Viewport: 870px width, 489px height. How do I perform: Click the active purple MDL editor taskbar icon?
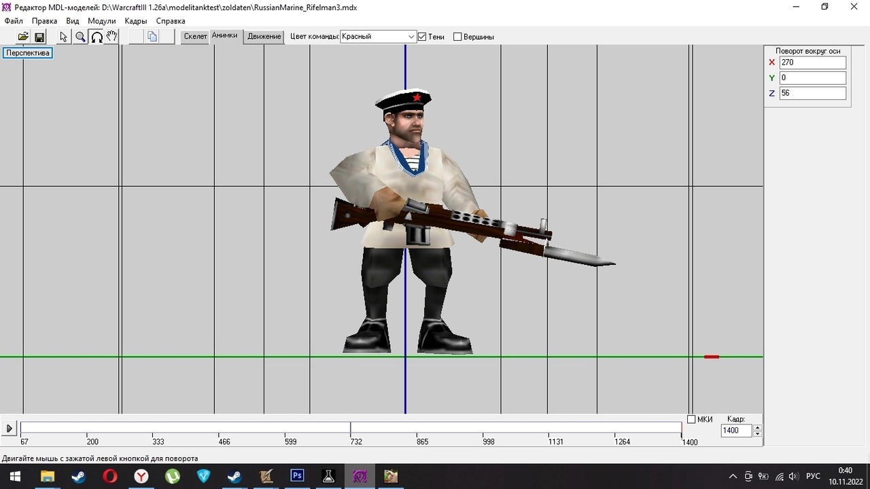(x=360, y=476)
